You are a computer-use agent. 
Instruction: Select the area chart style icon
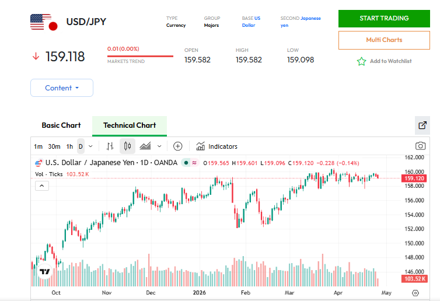click(x=145, y=146)
